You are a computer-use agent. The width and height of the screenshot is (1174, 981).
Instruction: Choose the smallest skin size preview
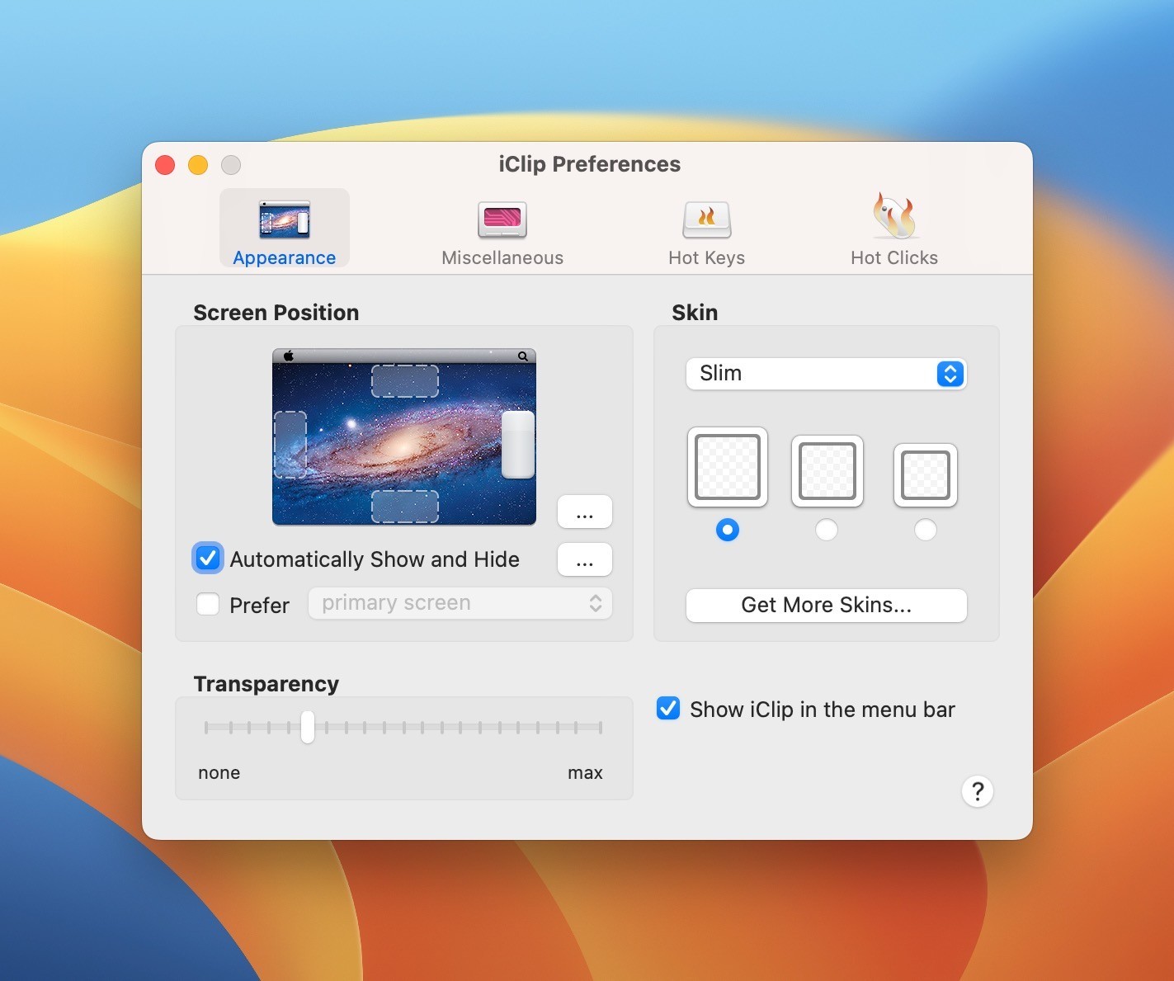pos(926,475)
